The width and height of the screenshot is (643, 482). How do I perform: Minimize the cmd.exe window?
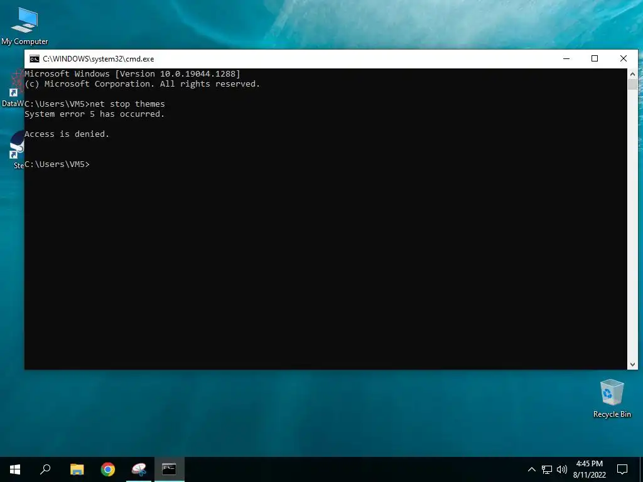(x=566, y=58)
